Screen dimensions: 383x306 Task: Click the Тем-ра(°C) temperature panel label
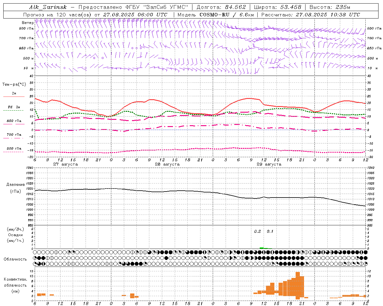(x=14, y=85)
